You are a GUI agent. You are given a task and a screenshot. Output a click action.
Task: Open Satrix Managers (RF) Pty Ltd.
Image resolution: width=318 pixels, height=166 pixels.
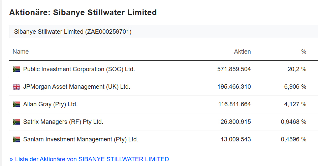pyautogui.click(x=63, y=122)
